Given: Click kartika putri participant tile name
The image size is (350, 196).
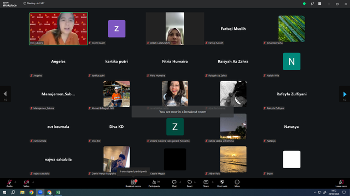Looking at the screenshot, I should pyautogui.click(x=116, y=62).
